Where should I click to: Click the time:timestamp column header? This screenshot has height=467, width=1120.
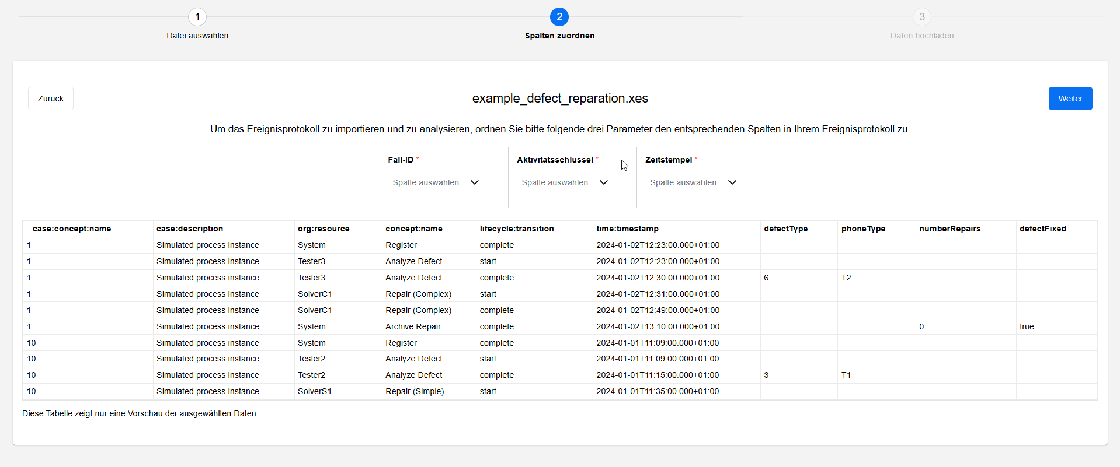point(627,229)
